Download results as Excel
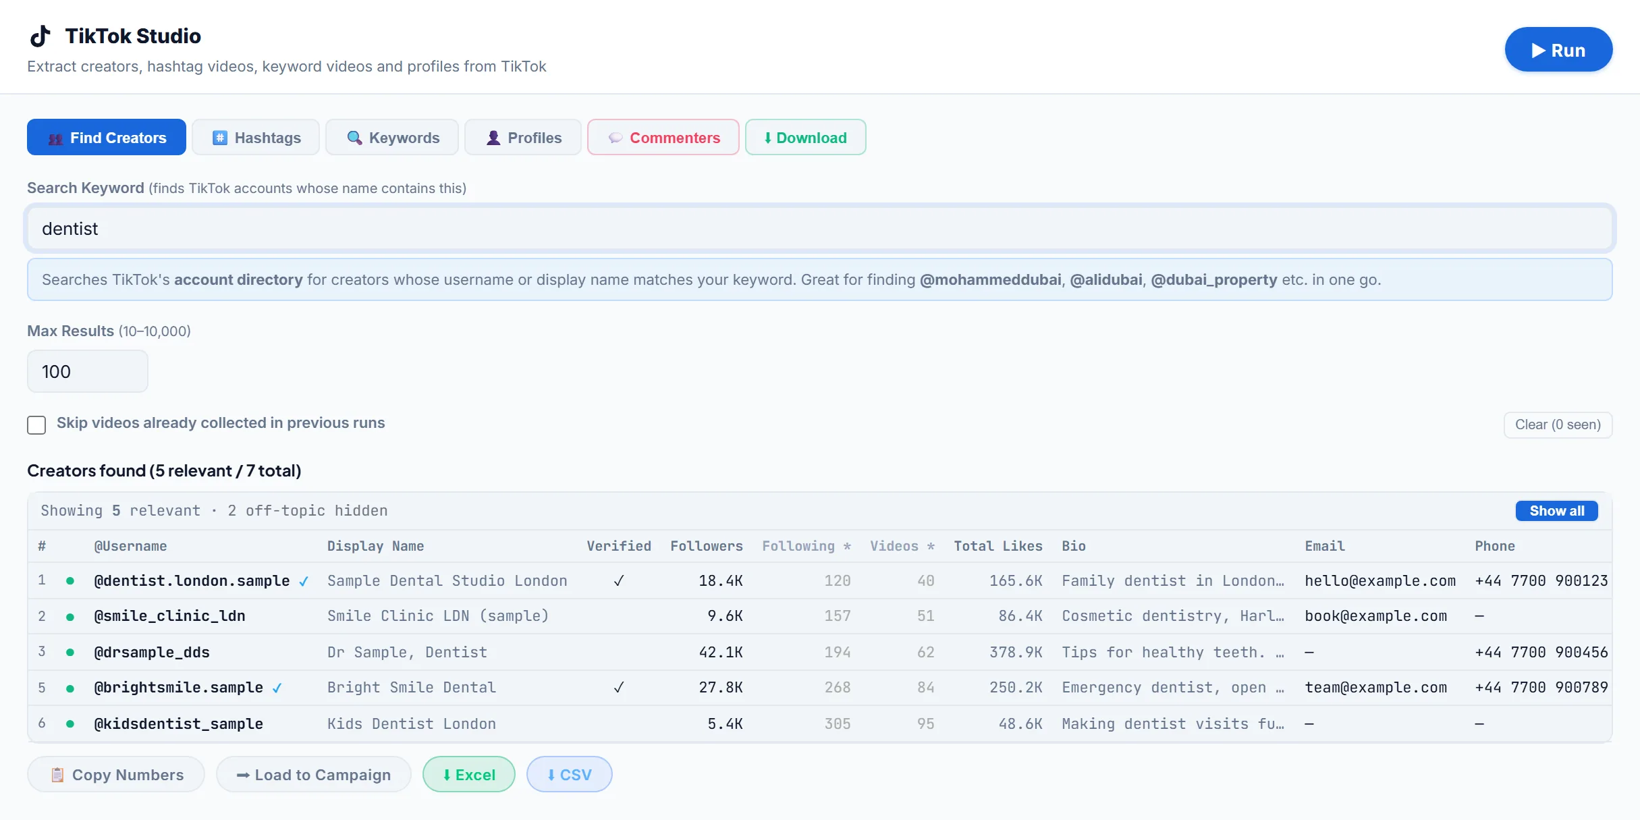 (x=469, y=775)
